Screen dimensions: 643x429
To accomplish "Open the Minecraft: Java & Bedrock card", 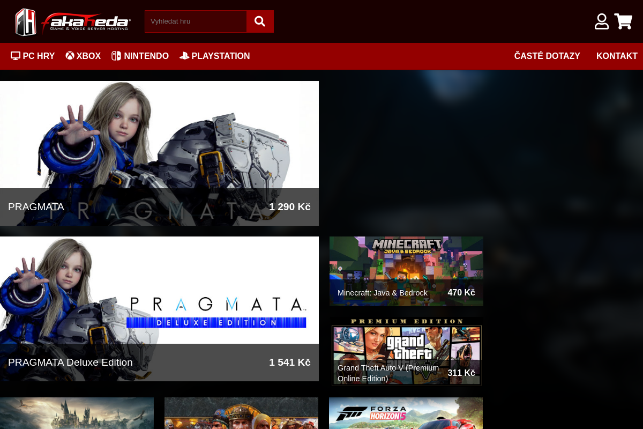I will point(406,271).
